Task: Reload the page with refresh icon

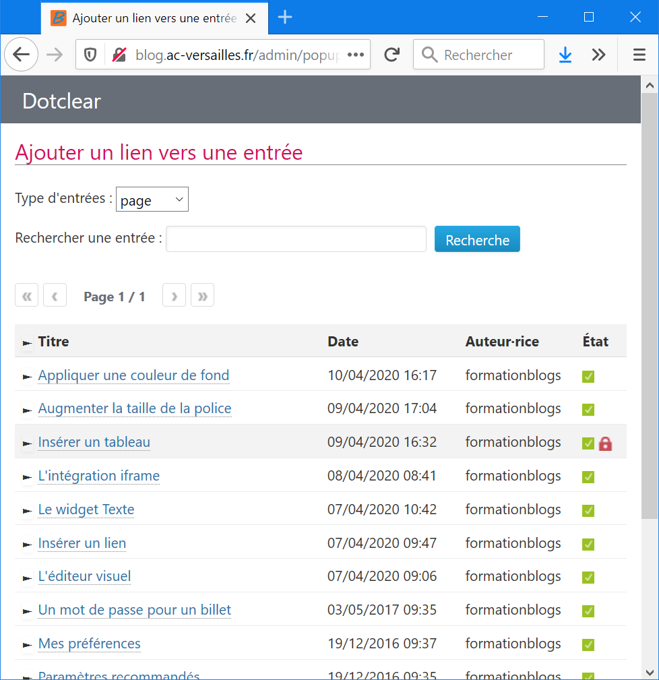Action: tap(391, 55)
